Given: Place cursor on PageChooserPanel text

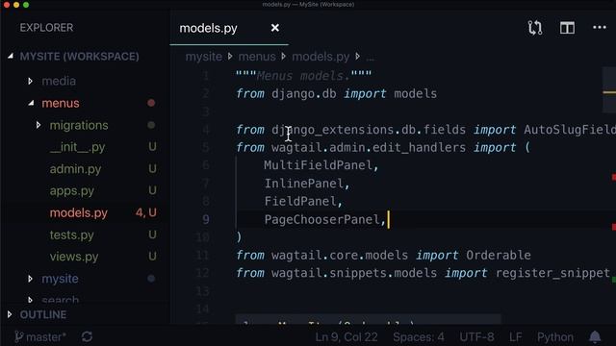Looking at the screenshot, I should point(321,219).
